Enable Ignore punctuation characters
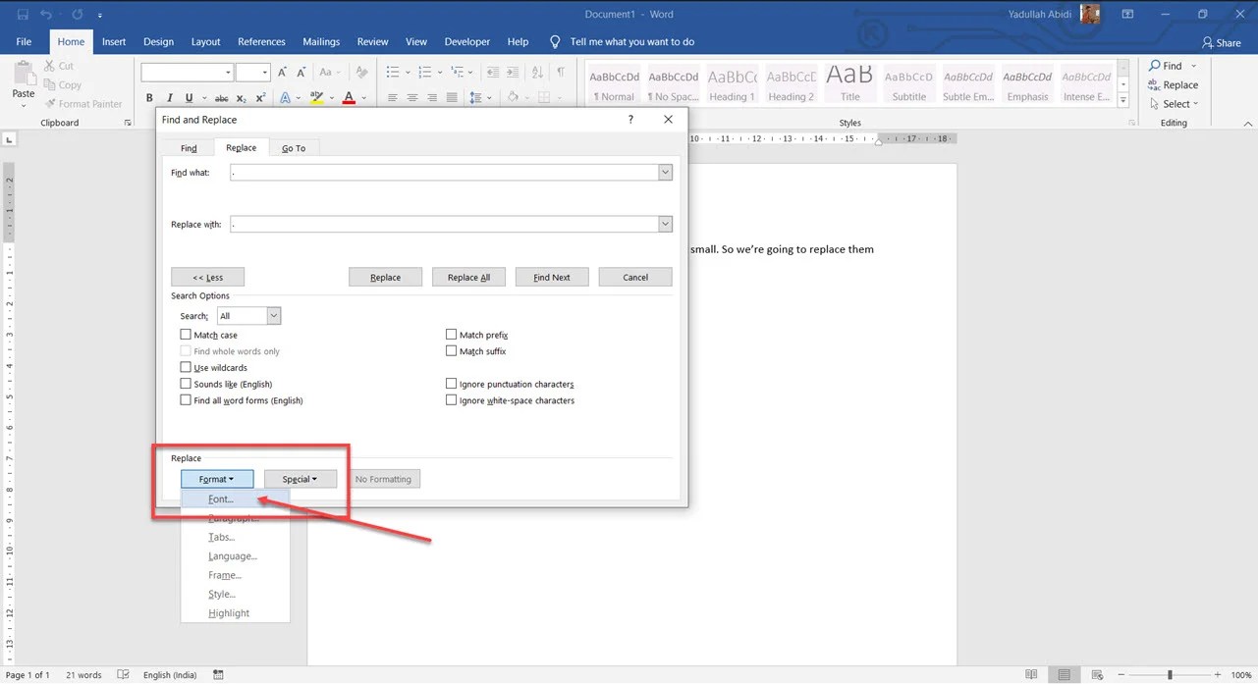The width and height of the screenshot is (1258, 684). (x=451, y=384)
